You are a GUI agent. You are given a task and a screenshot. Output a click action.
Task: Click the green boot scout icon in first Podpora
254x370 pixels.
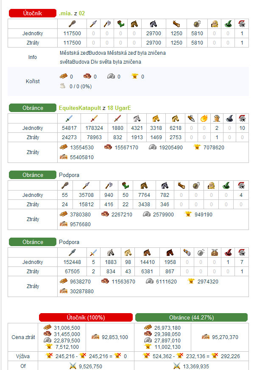(x=125, y=185)
